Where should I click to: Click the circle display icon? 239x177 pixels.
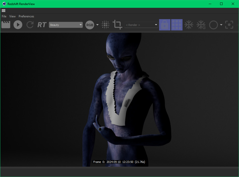point(213,25)
